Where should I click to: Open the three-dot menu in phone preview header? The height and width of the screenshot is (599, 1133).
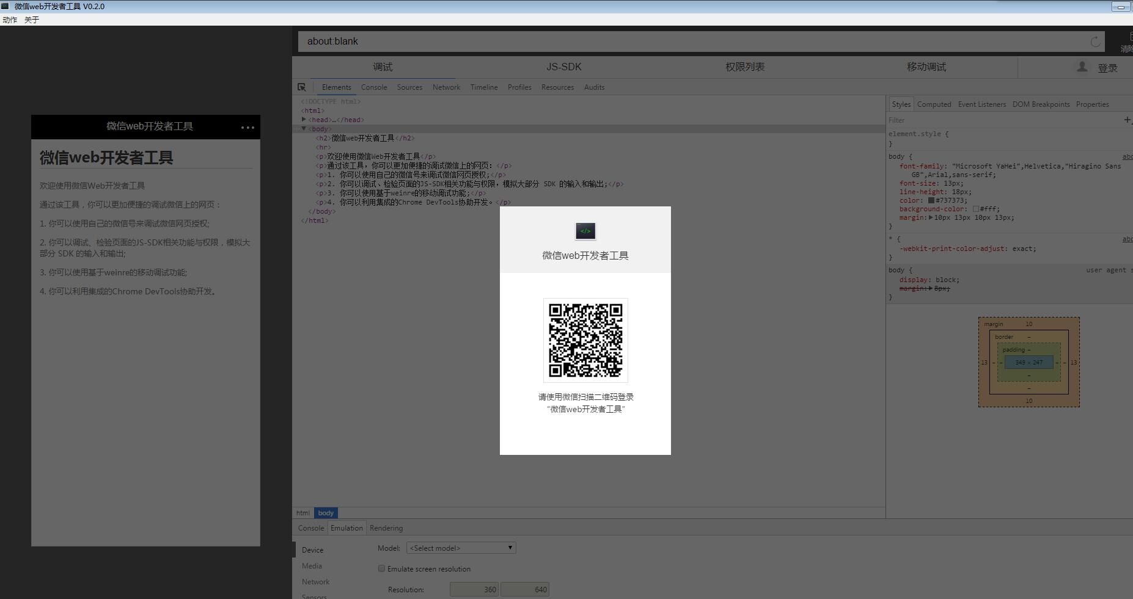(248, 127)
